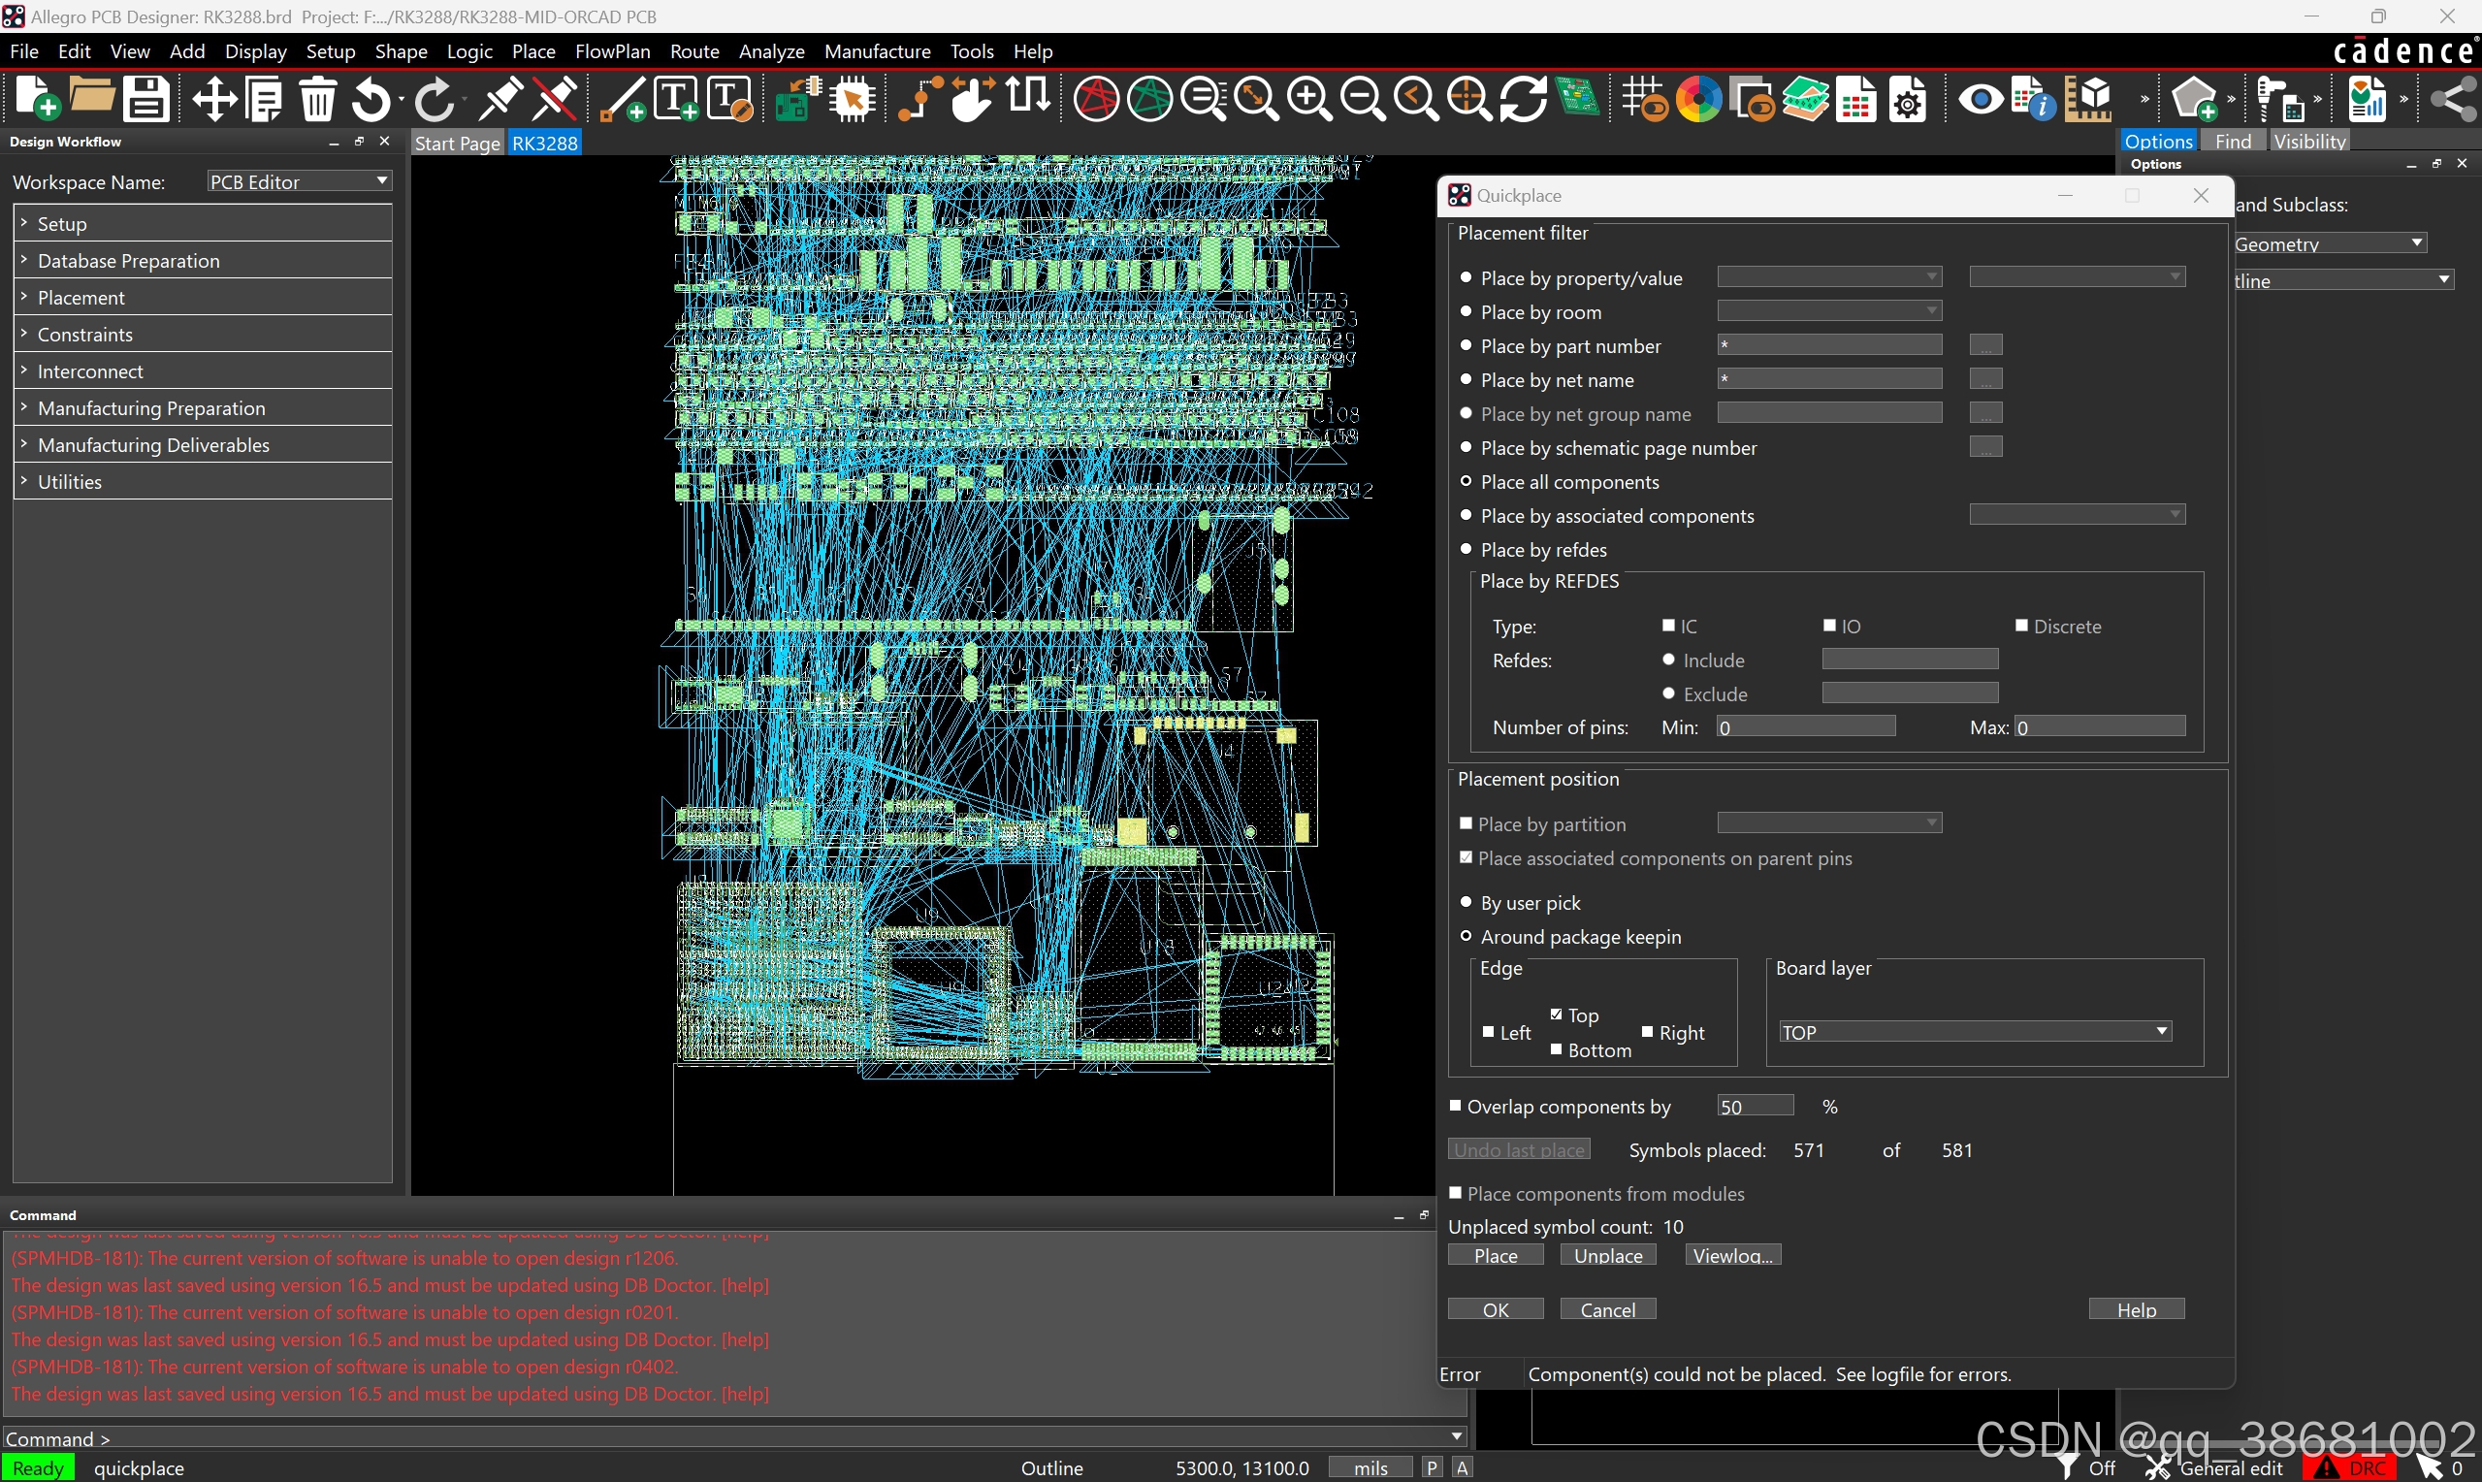The width and height of the screenshot is (2482, 1482).
Task: Expand the Placement workflow section
Action: click(80, 298)
